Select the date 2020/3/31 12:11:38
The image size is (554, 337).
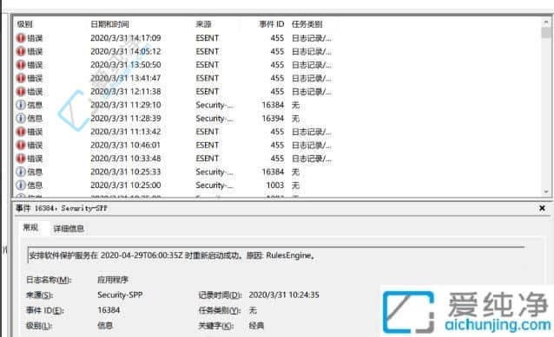pos(125,91)
